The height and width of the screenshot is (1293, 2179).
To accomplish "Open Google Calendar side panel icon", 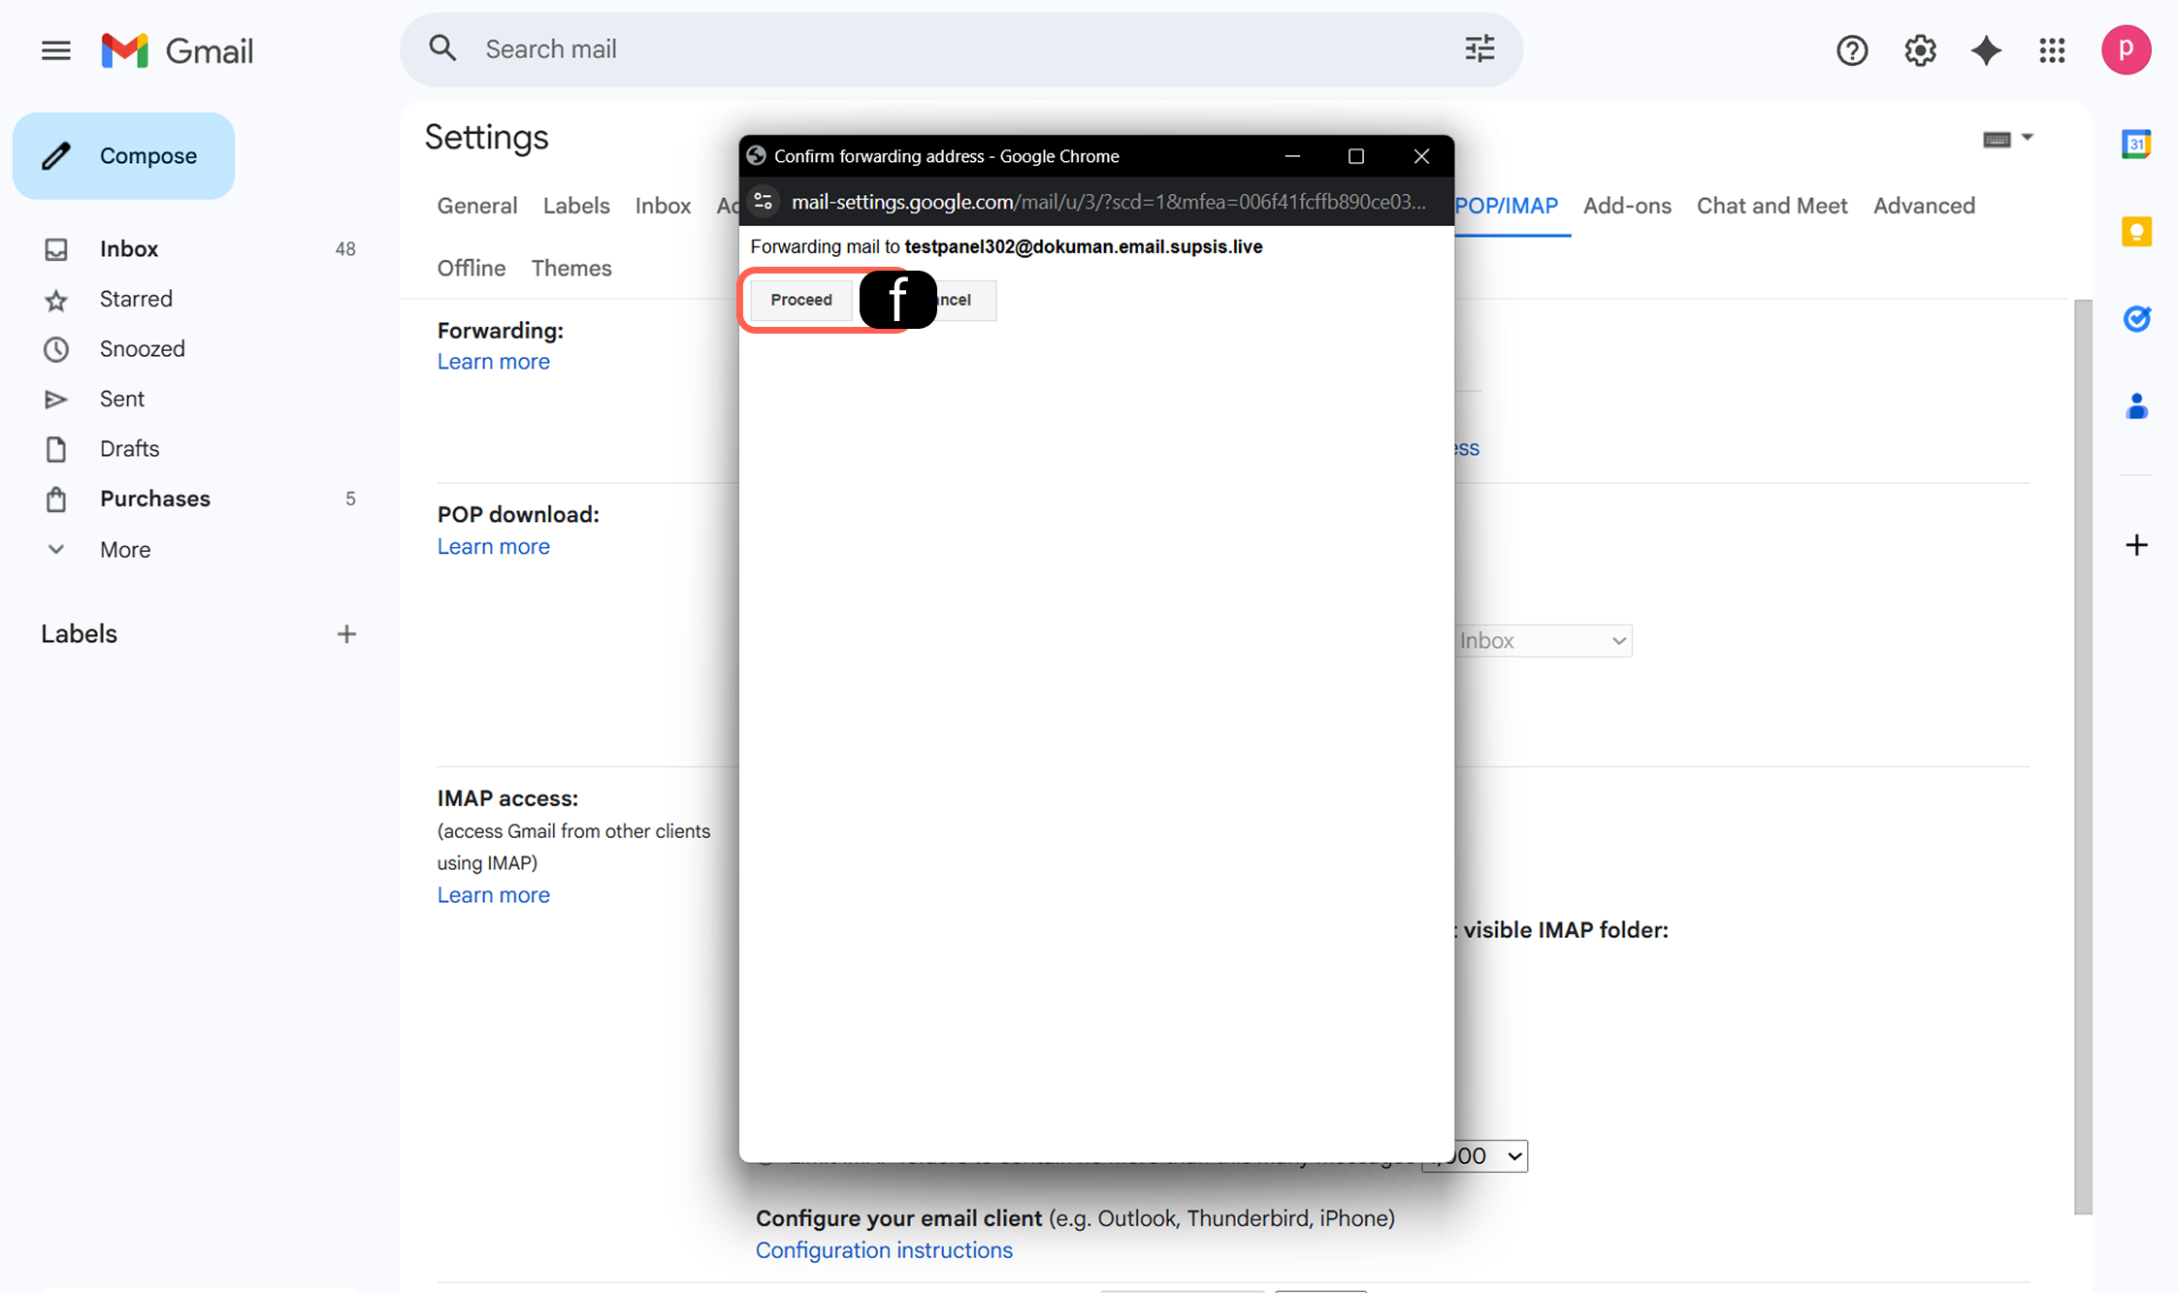I will (2136, 145).
